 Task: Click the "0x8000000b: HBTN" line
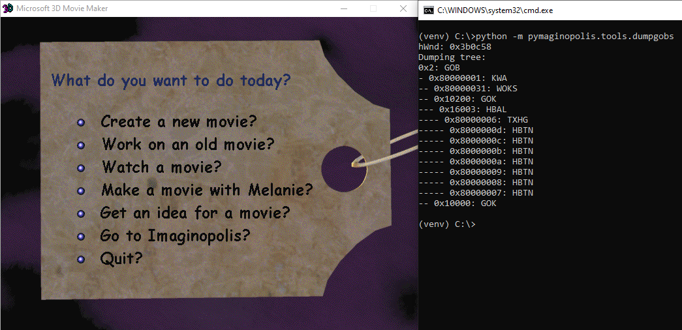[475, 151]
